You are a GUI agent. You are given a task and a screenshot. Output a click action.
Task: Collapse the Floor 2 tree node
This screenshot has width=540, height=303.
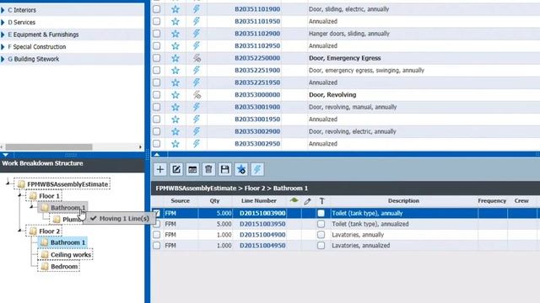19,231
